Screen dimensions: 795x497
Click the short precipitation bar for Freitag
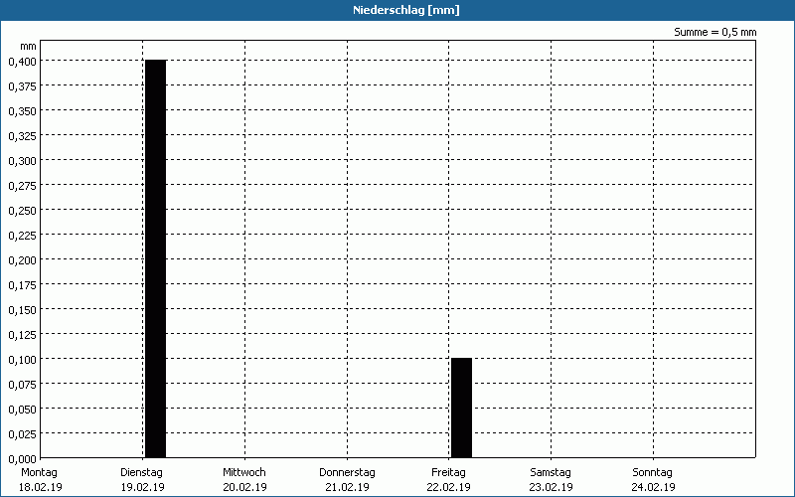point(461,408)
